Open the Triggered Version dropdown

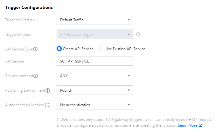(x=94, y=20)
